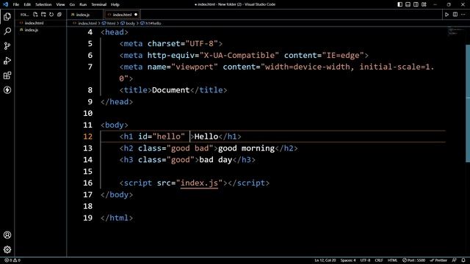This screenshot has height=264, width=470.
Task: Open the Help menu
Action: point(115,4)
